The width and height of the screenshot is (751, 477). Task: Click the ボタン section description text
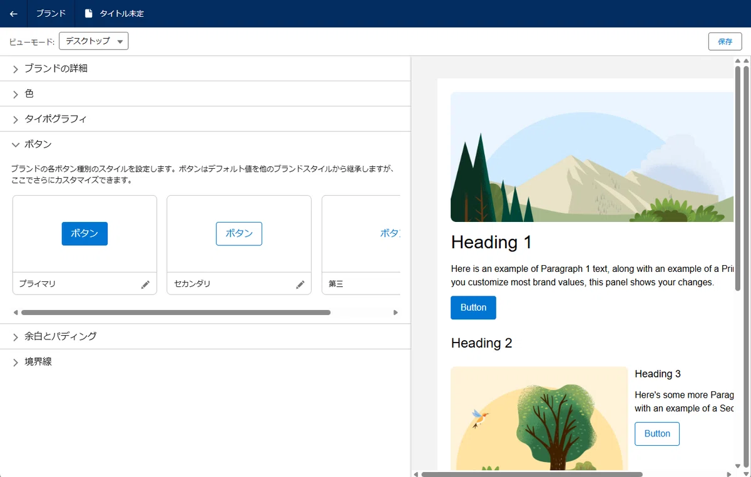(202, 174)
